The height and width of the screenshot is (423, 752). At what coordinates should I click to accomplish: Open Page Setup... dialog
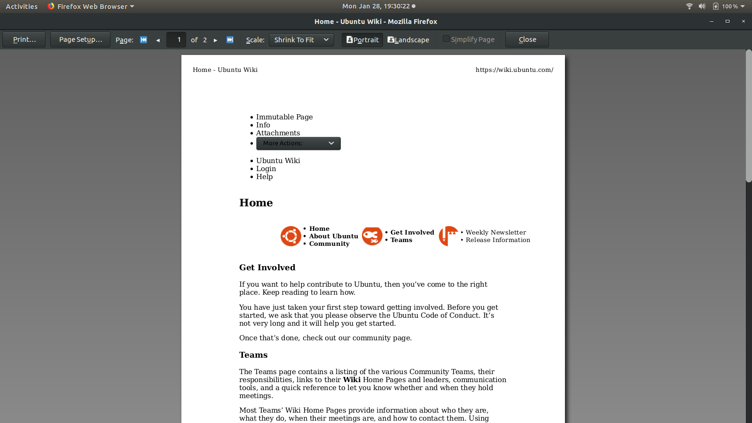[80, 39]
